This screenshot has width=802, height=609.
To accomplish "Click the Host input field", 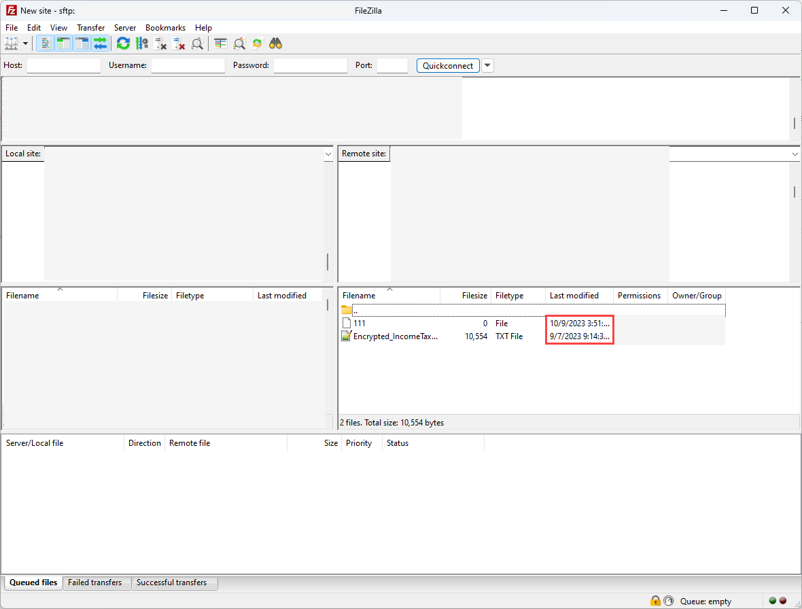I will click(63, 65).
